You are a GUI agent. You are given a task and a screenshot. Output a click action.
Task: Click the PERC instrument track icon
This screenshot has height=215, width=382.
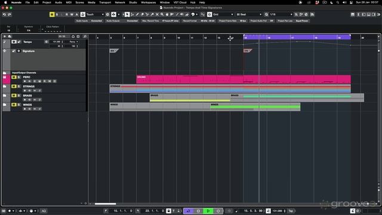coord(5,77)
